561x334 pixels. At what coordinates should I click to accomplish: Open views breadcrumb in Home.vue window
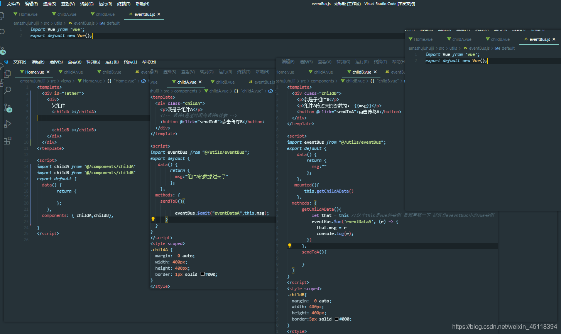coord(66,81)
